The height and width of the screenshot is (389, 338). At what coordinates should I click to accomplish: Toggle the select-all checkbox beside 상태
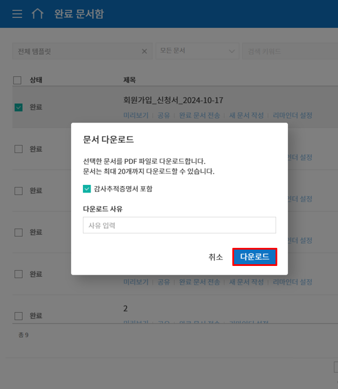click(x=17, y=80)
